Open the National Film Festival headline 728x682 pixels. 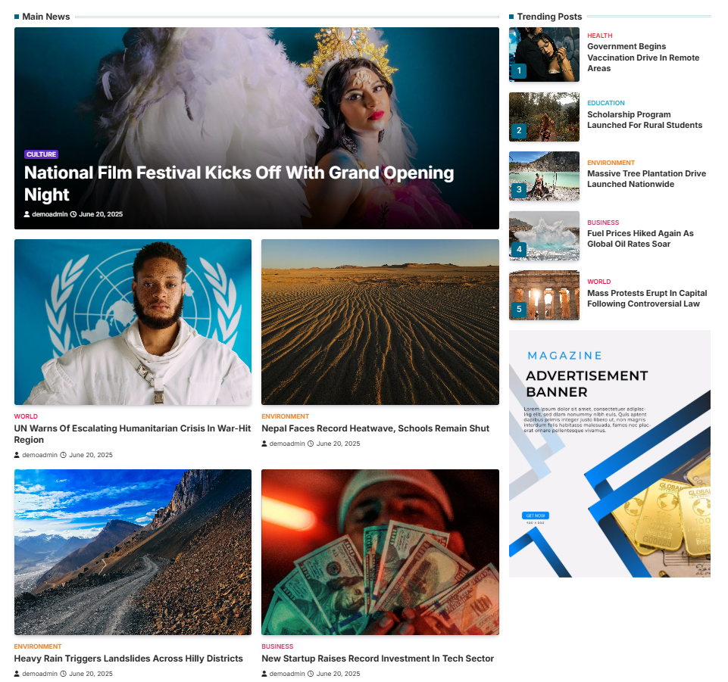[239, 184]
